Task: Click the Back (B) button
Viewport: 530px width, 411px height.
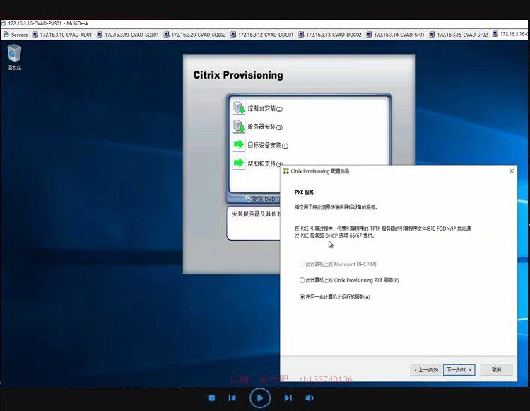Action: (x=426, y=370)
